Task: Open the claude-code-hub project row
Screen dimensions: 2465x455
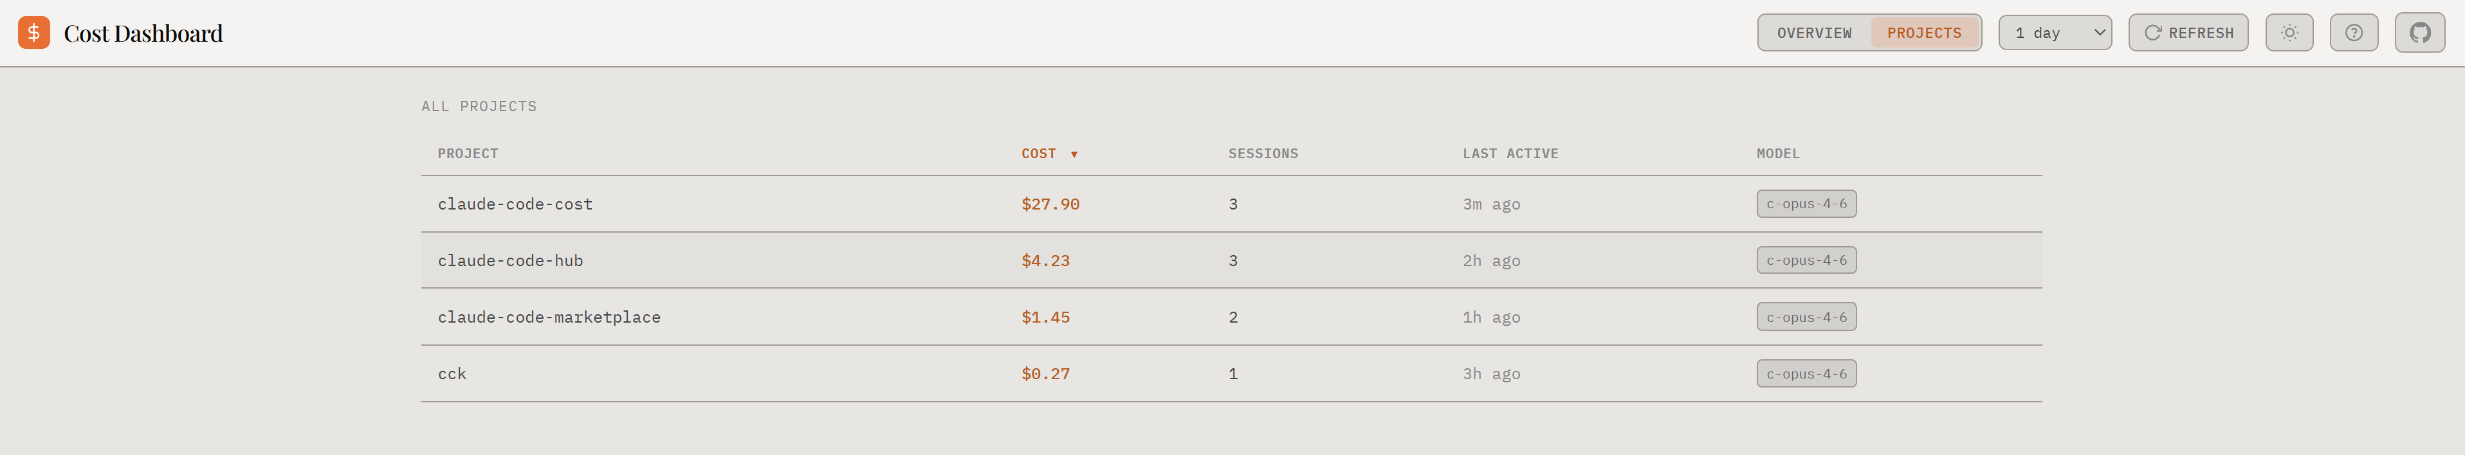Action: (510, 260)
